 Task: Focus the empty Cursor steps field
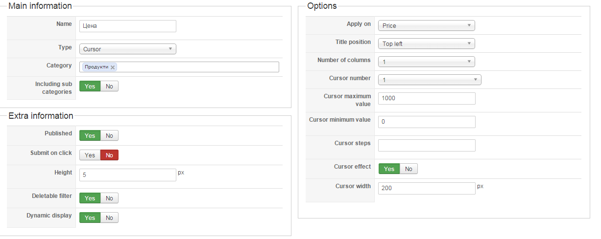pos(426,145)
